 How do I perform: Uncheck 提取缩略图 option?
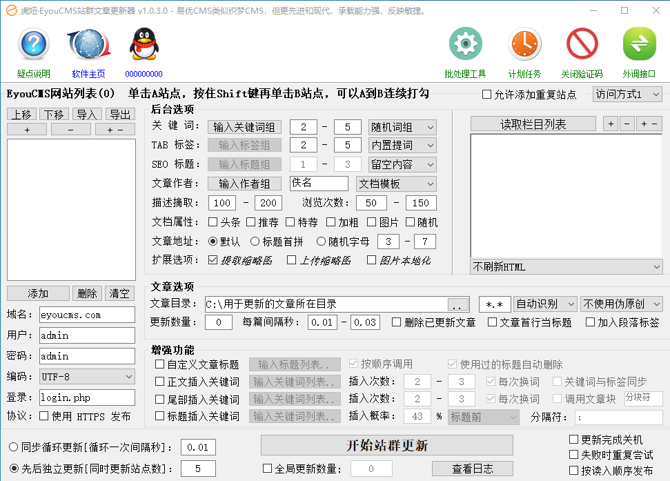(213, 259)
